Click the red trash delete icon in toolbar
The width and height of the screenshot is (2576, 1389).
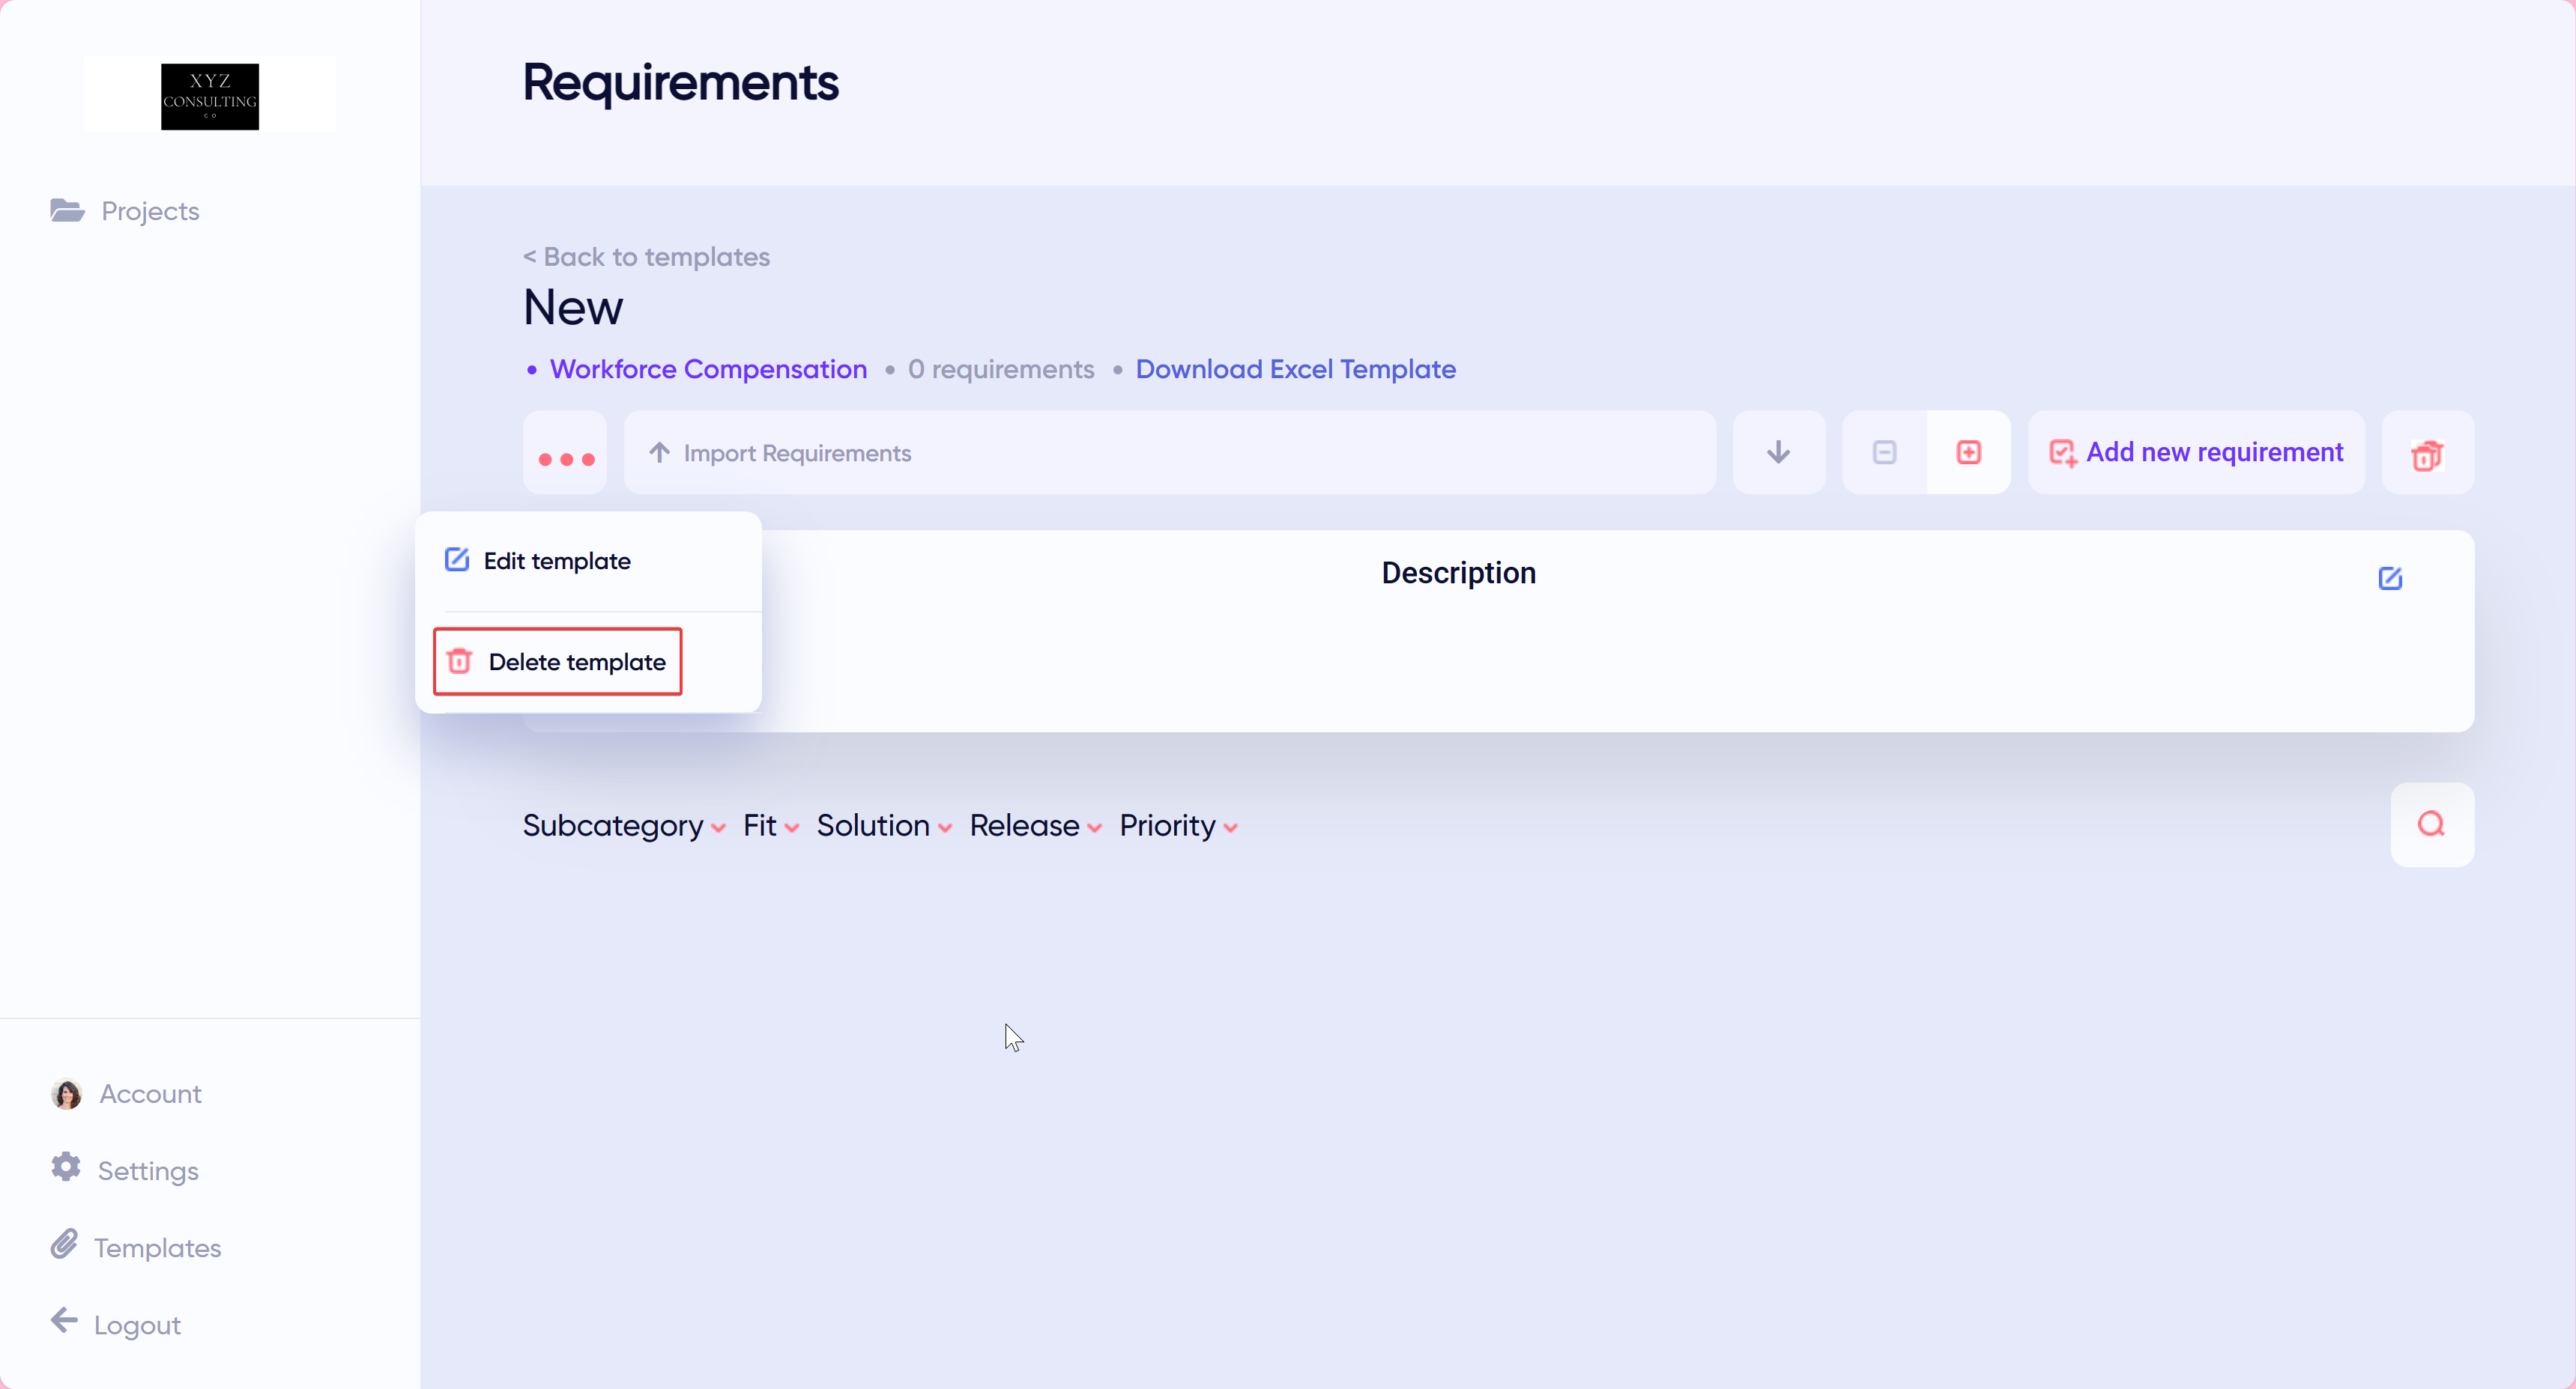click(2427, 454)
